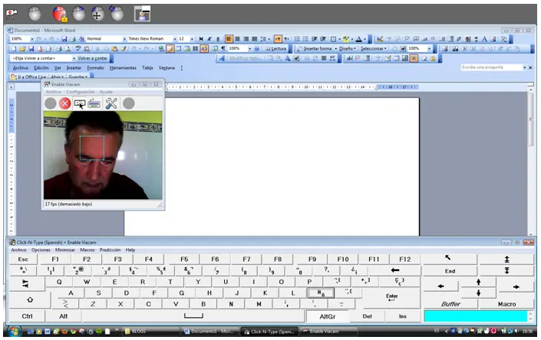Open the Herramientas menu in Word
541x340 pixels.
pos(123,68)
